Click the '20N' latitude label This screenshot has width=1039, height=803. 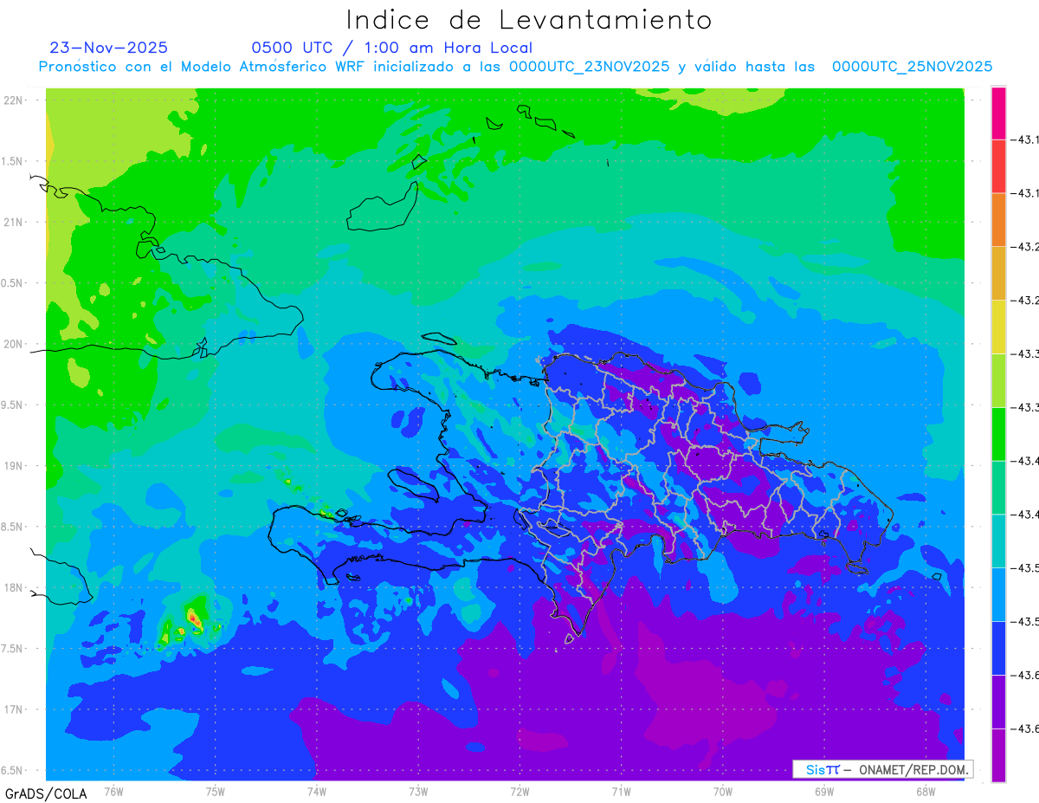(14, 344)
